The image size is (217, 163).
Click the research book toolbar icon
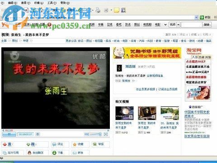pos(123,10)
